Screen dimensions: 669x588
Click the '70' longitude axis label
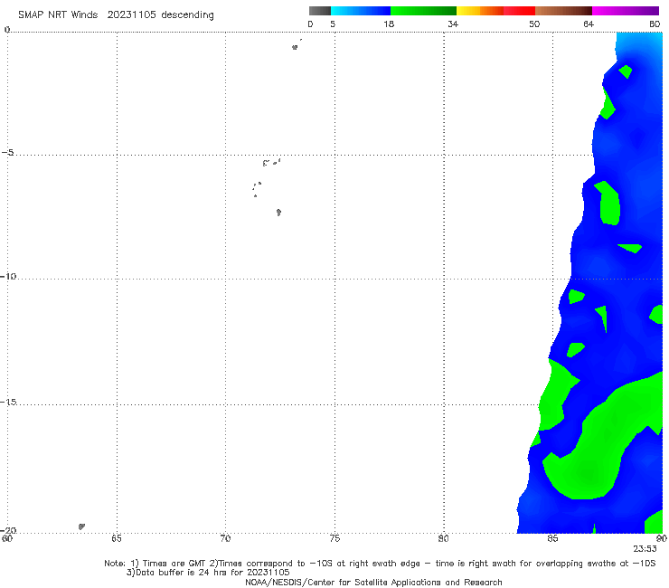(225, 538)
